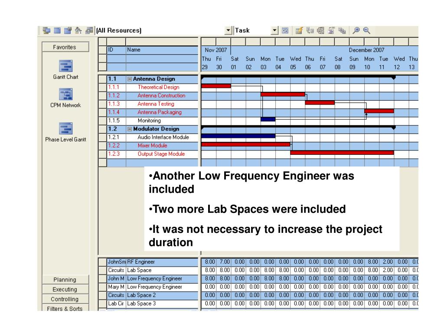
Task: Switch to the Executing tab
Action: pyautogui.click(x=65, y=289)
